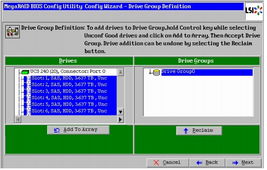Click the yellow Drive Group0 disk stack icon
267x170 pixels.
tap(157, 72)
